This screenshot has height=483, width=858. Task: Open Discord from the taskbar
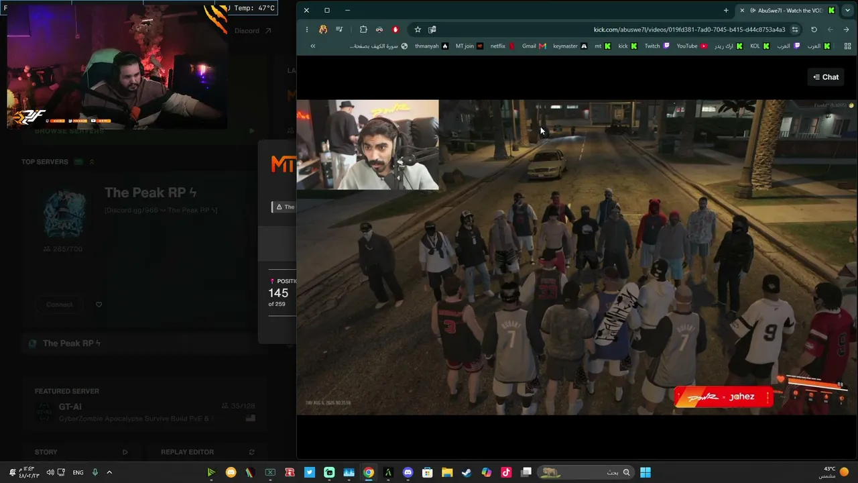408,472
